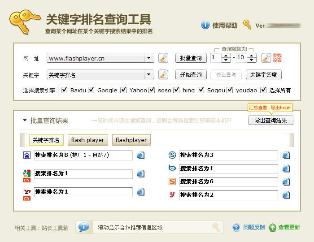Click the Yahoo CN icon
The image size is (314, 242).
pos(27,195)
